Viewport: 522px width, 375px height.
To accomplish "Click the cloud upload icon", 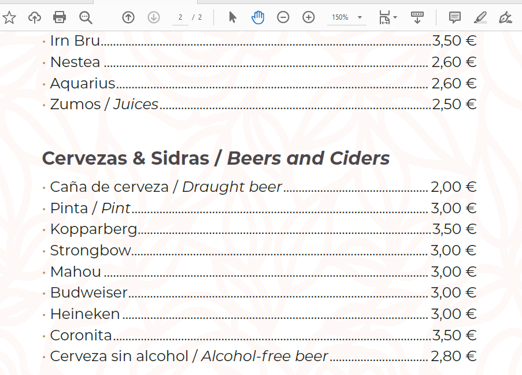I will tap(35, 17).
